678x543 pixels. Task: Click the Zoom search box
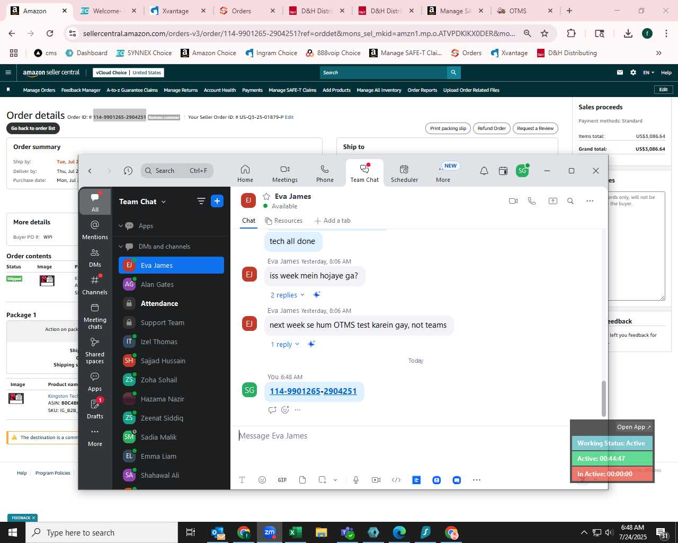(177, 171)
